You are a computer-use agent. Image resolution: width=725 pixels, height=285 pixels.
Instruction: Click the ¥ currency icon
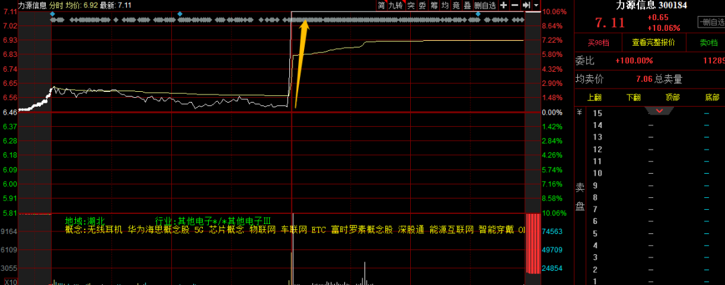[579, 112]
